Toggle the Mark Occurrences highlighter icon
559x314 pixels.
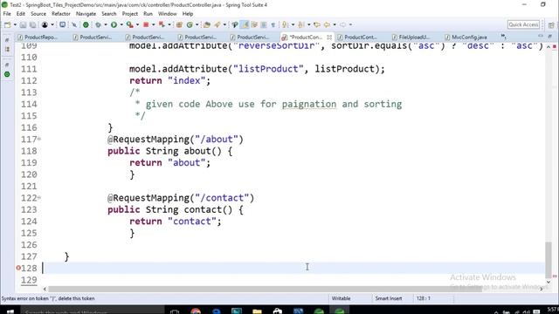[x=245, y=24]
